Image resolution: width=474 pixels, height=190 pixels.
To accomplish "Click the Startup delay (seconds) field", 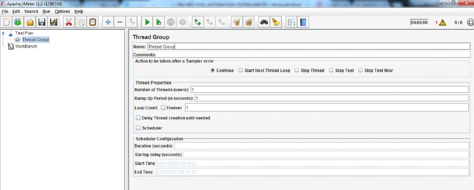I will (x=326, y=155).
